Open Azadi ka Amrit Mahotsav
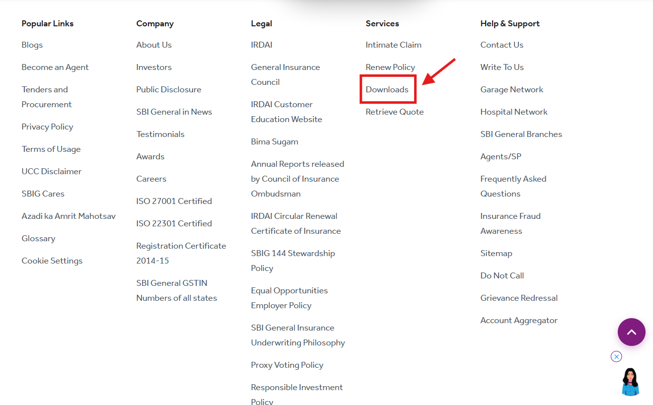The height and width of the screenshot is (405, 653). tap(69, 216)
